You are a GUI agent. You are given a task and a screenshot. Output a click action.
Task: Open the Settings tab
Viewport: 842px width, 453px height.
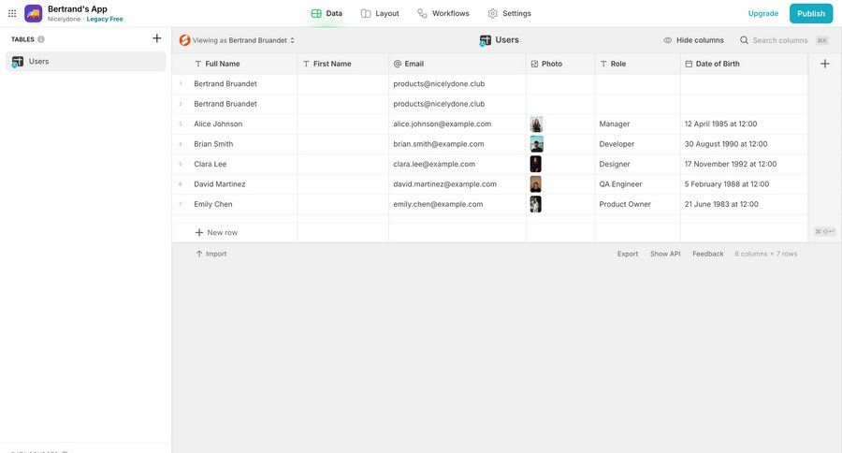point(510,13)
